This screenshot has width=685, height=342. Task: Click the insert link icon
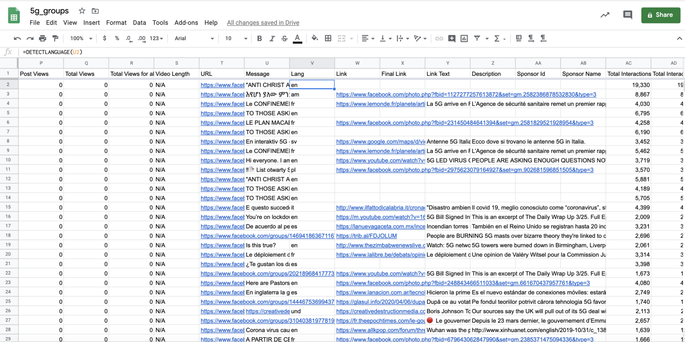click(x=439, y=38)
